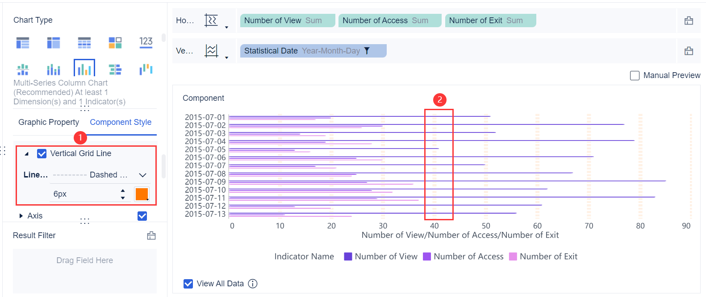The height and width of the screenshot is (297, 706).
Task: Pick the stacked column chart type
Action: click(x=54, y=70)
